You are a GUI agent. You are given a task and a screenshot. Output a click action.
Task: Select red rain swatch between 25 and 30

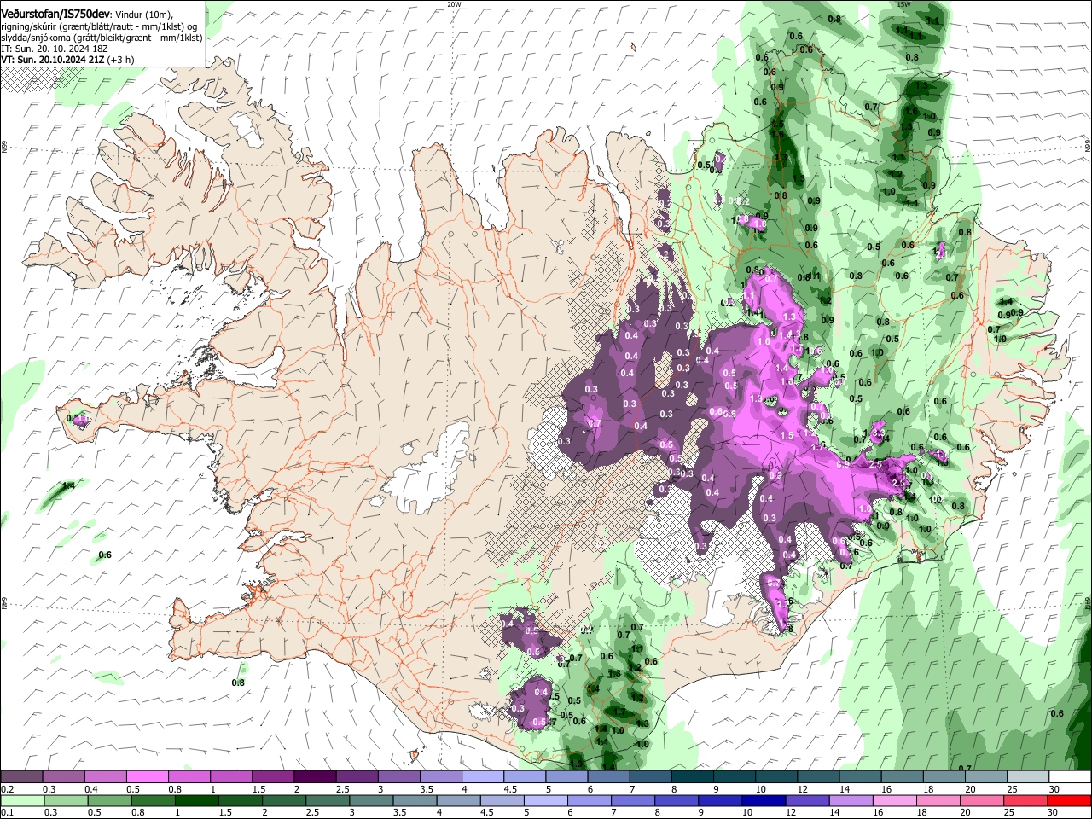(1026, 801)
